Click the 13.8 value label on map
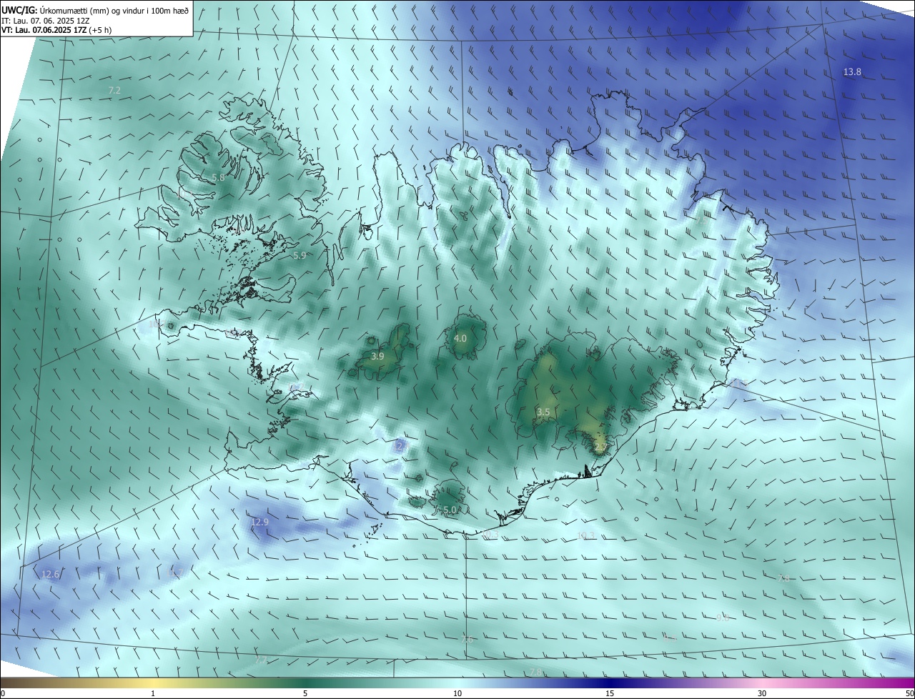 coord(852,72)
